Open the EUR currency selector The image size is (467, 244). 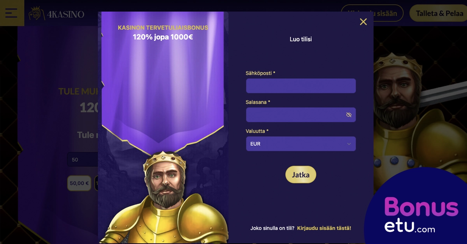[x=301, y=144]
